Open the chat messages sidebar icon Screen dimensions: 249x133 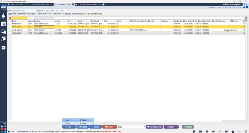(x=3, y=31)
